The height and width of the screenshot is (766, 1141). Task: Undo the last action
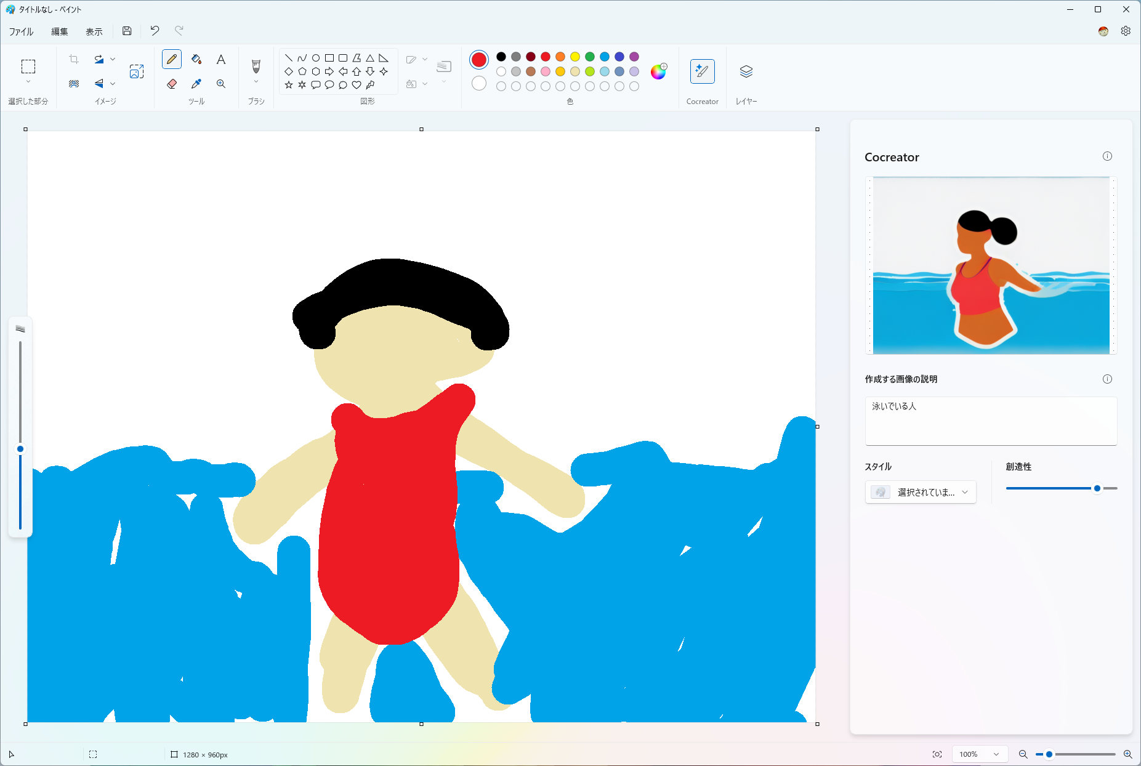[x=154, y=31]
